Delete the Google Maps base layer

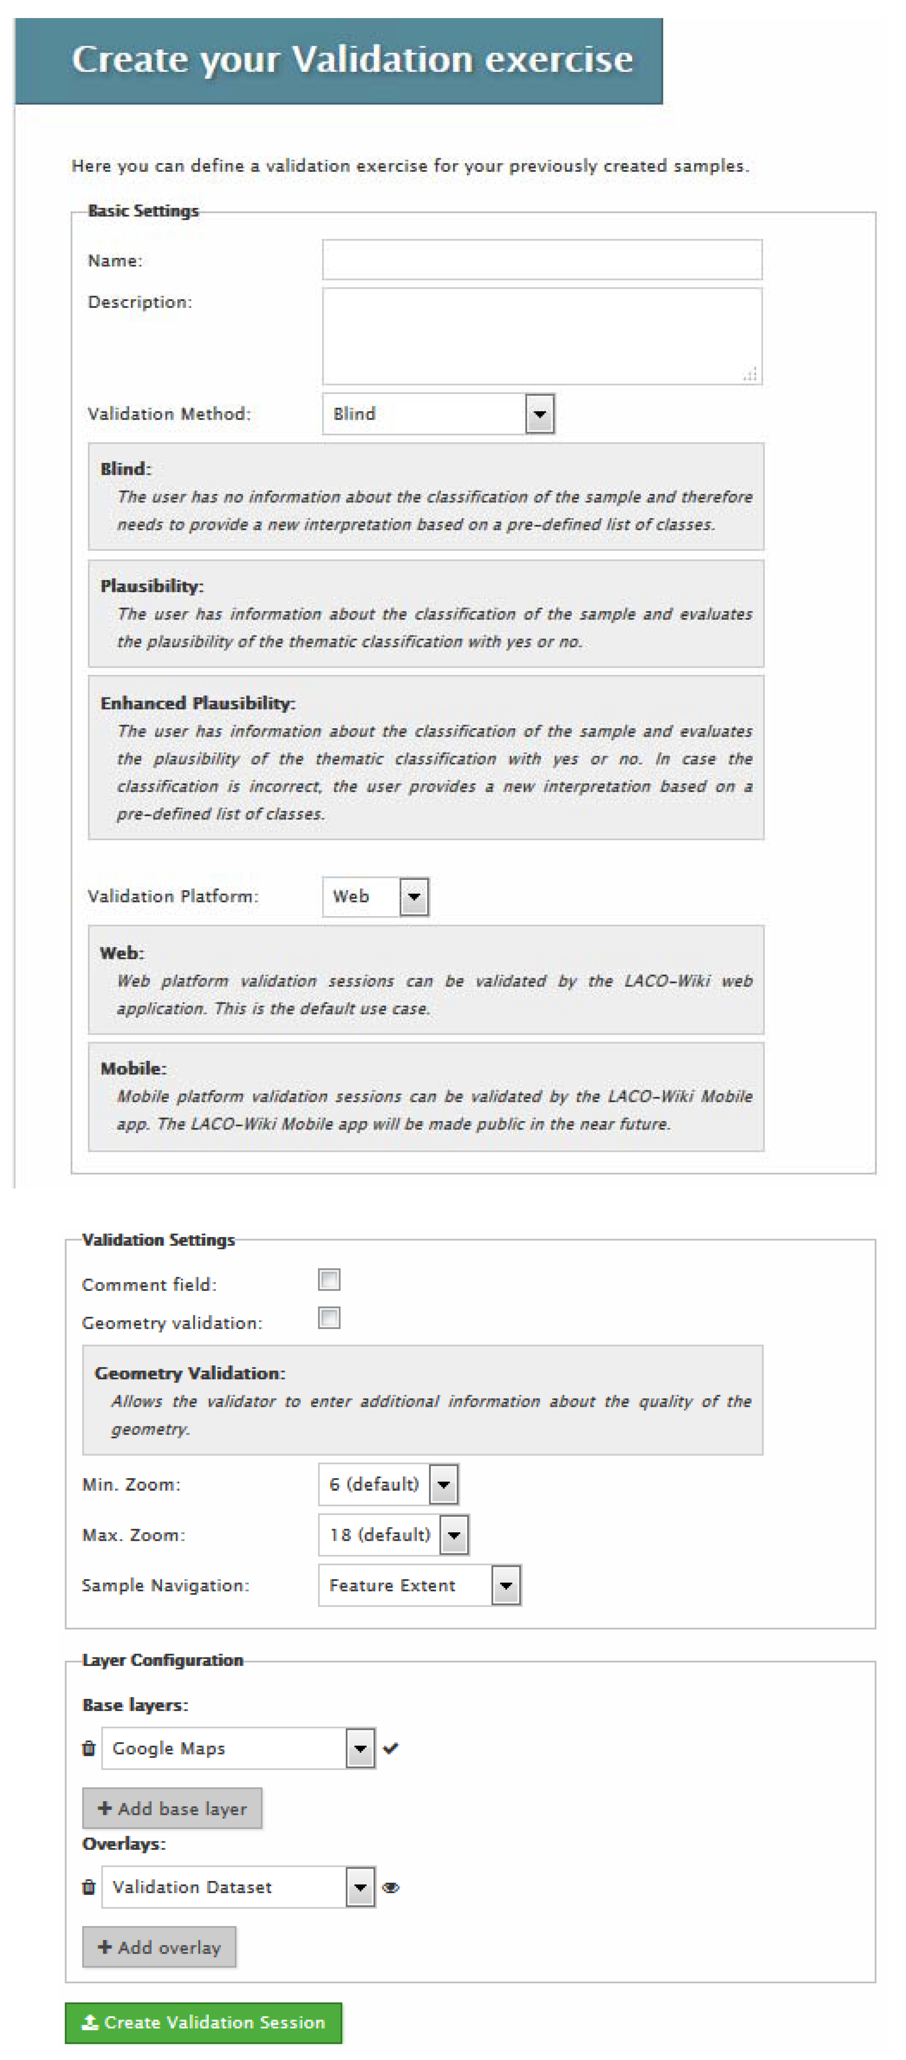pyautogui.click(x=89, y=1747)
